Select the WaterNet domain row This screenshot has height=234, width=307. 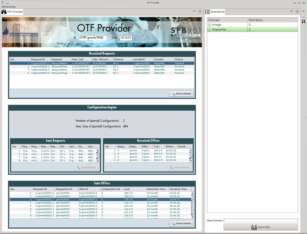pyautogui.click(x=253, y=30)
